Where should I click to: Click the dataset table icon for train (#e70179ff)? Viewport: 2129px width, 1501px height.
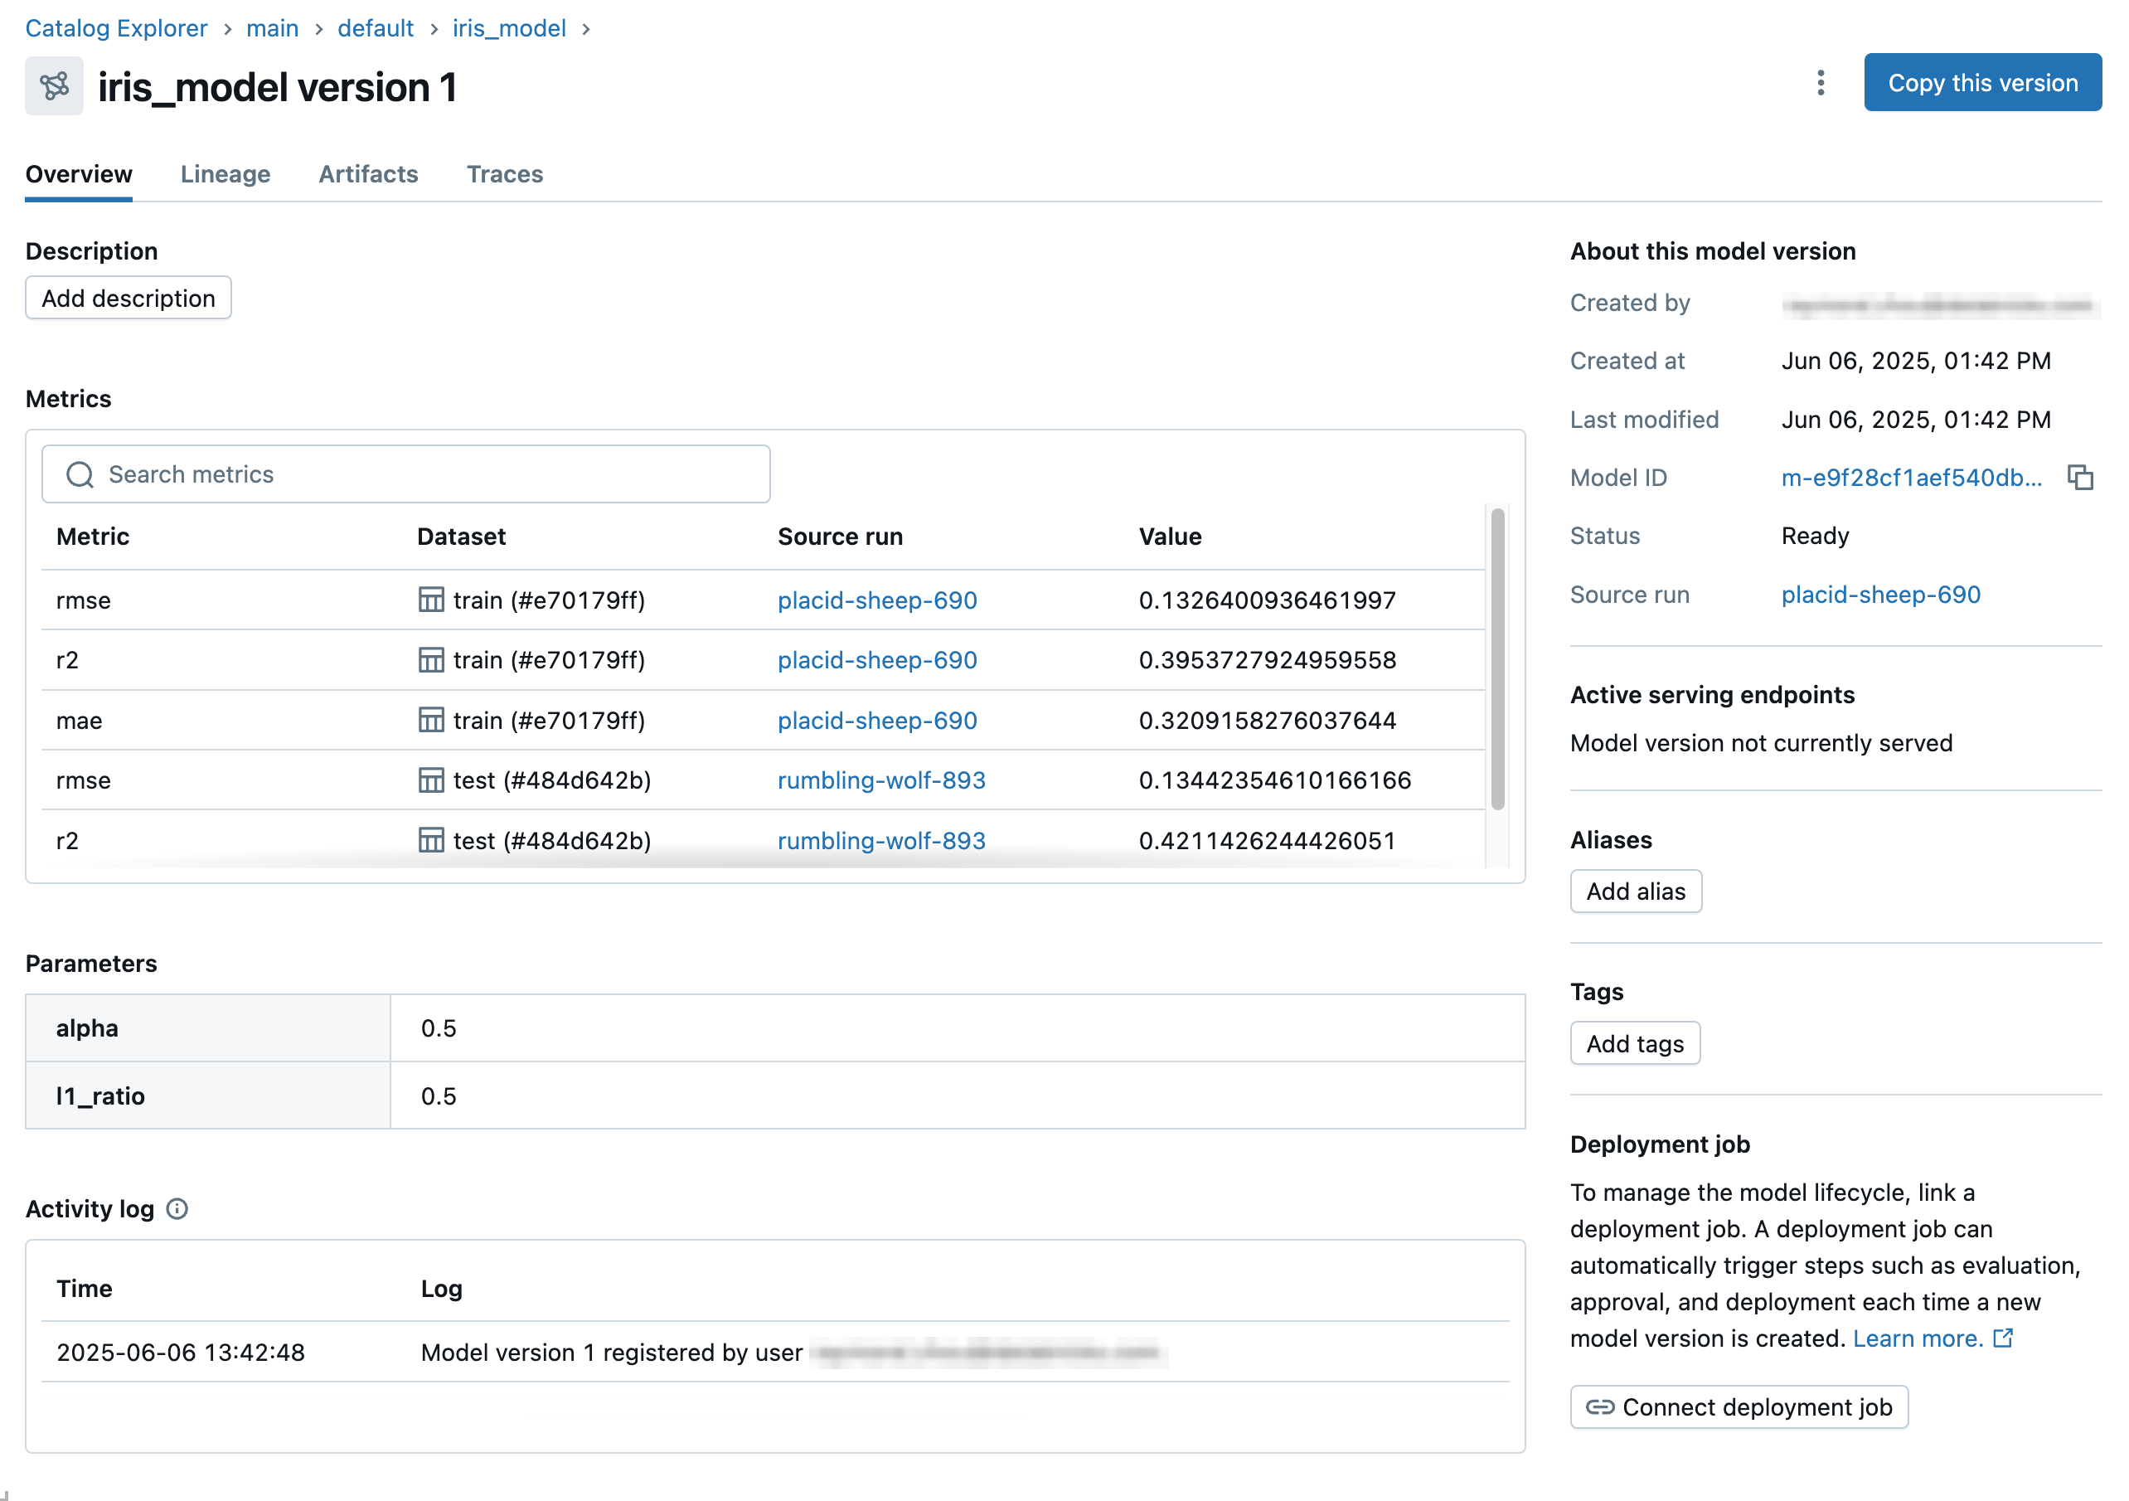pyautogui.click(x=431, y=600)
